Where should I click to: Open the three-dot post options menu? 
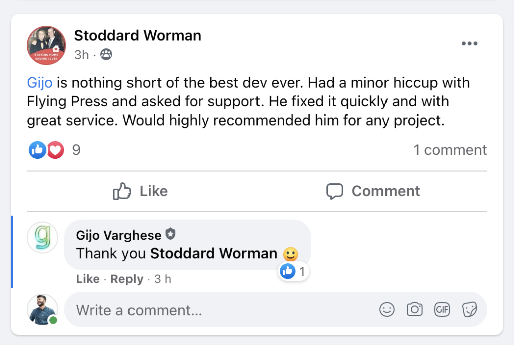tap(469, 44)
